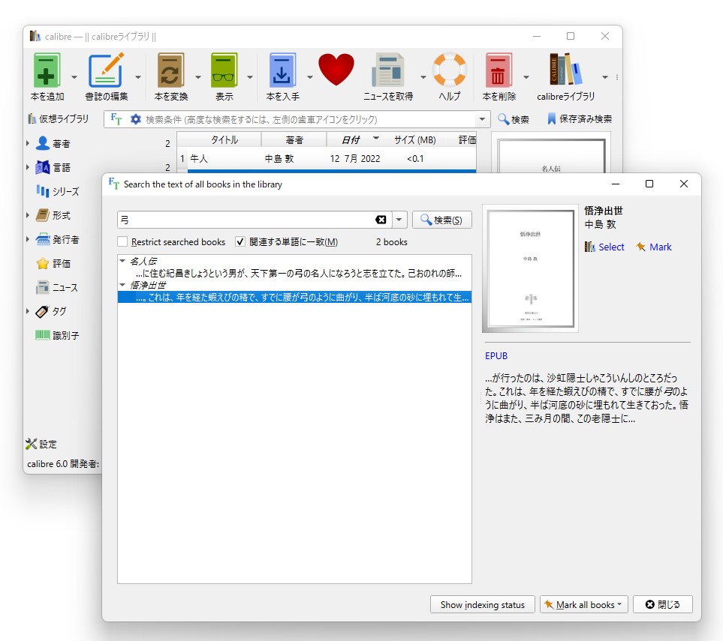Click the heart donate icon
The image size is (723, 641).
336,70
